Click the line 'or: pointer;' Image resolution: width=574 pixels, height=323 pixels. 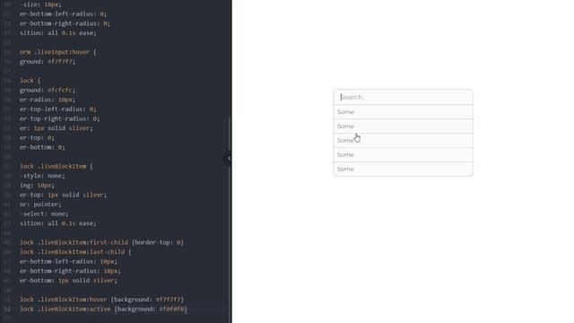pos(40,205)
